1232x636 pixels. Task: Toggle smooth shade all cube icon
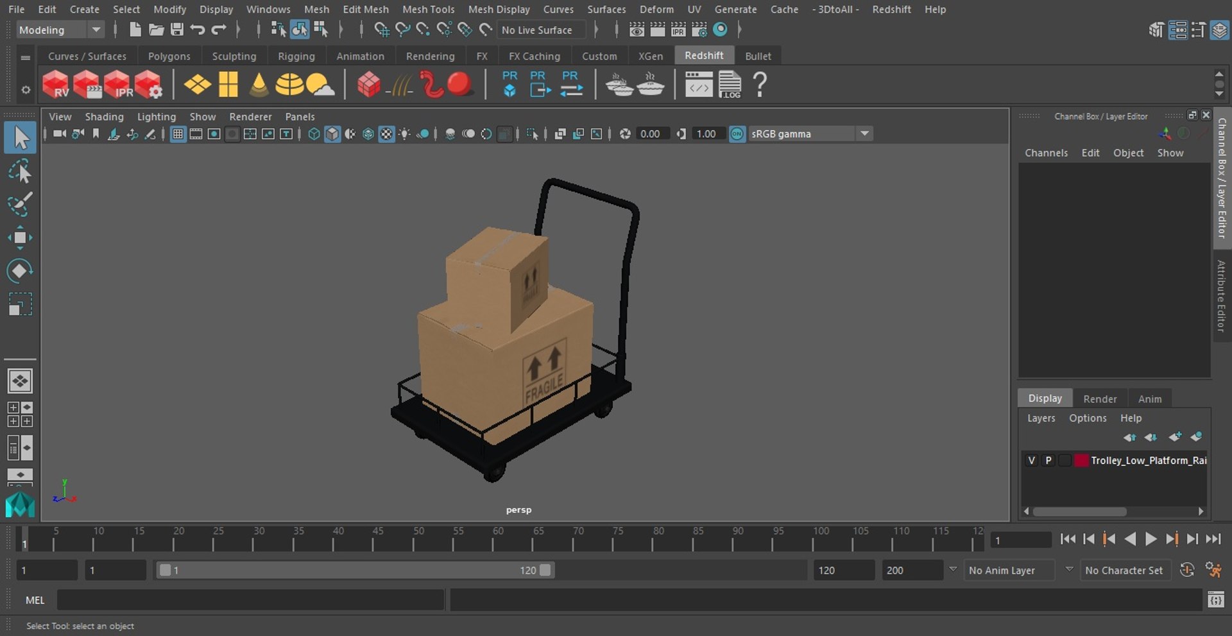coord(332,134)
